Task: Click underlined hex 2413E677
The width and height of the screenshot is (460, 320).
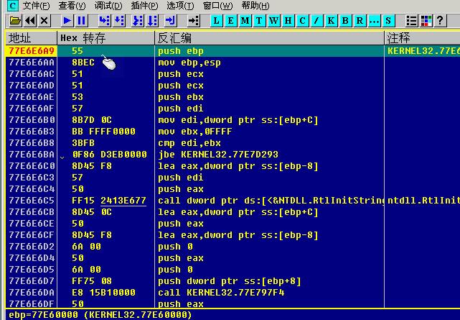Action: 123,201
